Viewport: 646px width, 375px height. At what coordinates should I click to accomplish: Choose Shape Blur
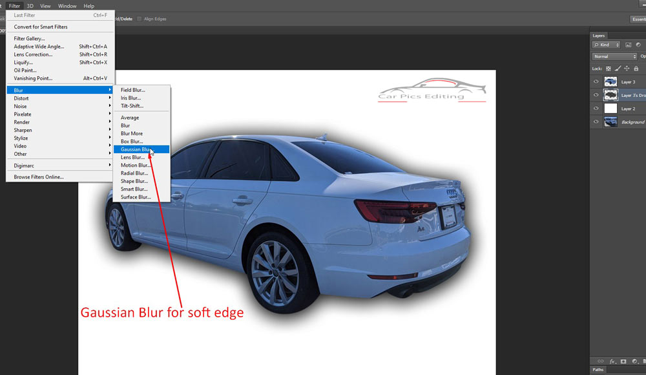[x=141, y=181]
